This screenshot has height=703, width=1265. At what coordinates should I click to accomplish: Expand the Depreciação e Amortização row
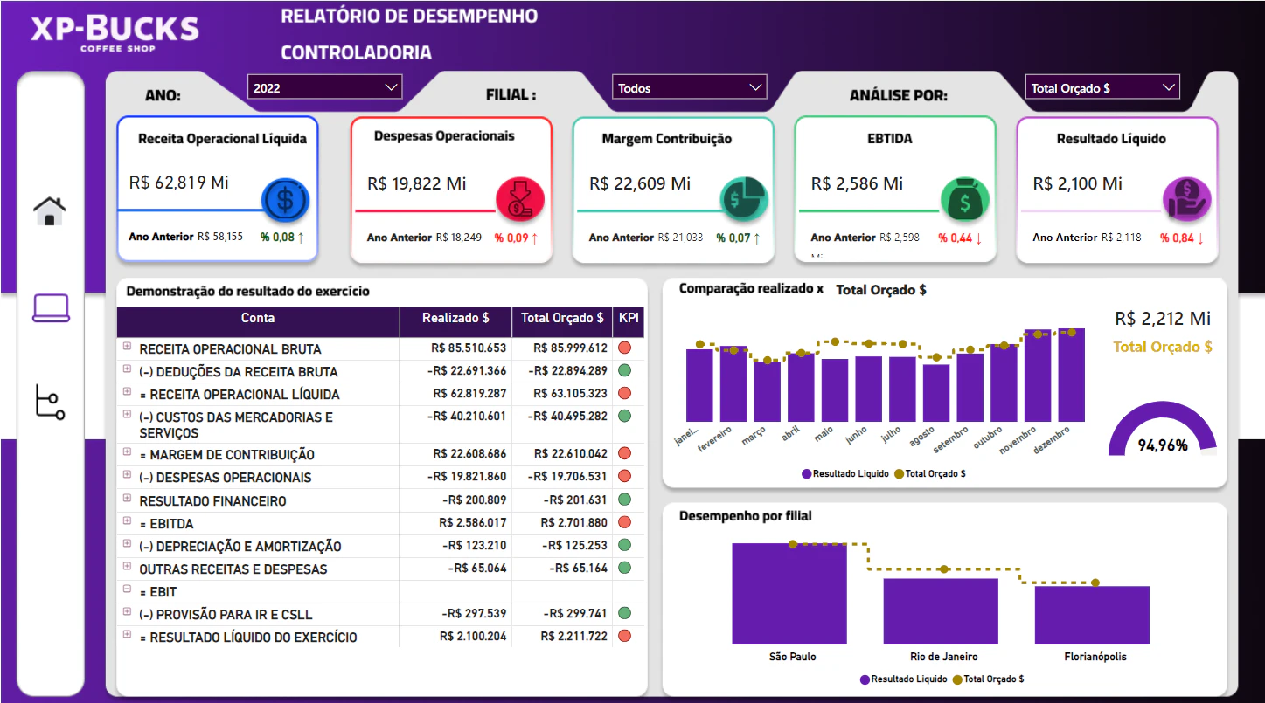tap(127, 544)
